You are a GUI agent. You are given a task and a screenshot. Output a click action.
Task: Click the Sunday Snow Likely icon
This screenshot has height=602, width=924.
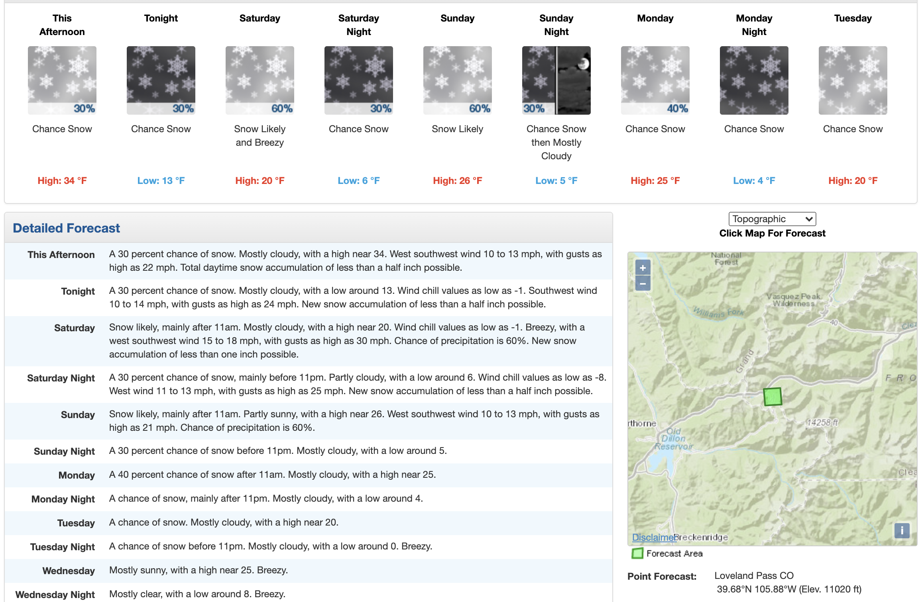coord(458,80)
